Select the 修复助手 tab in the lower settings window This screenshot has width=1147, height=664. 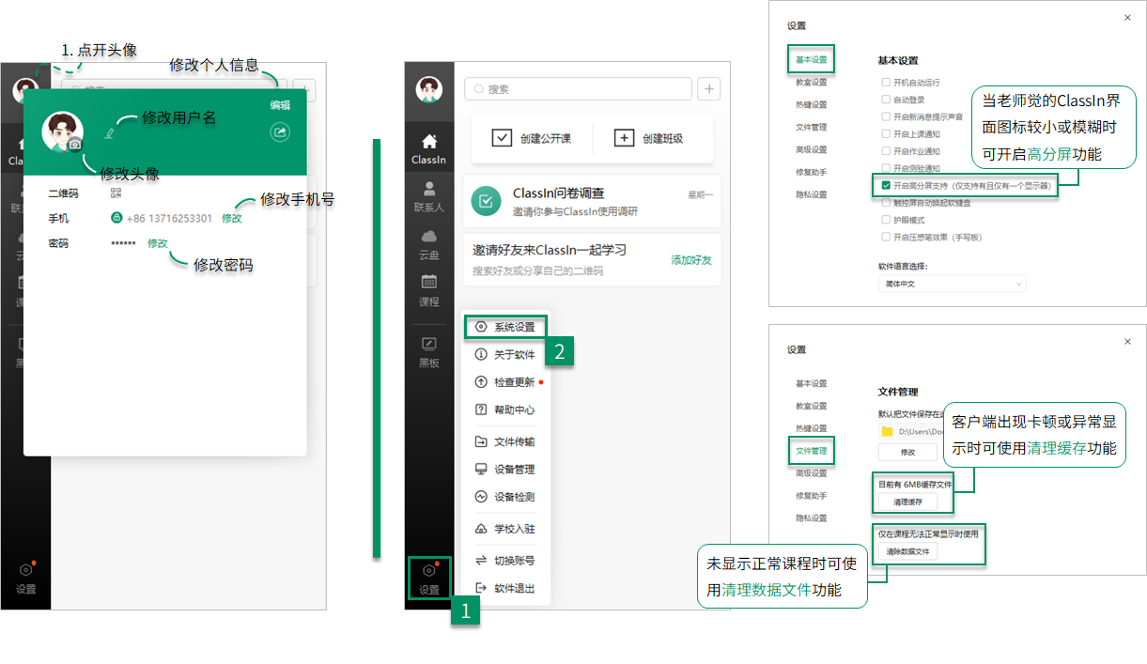(x=812, y=496)
